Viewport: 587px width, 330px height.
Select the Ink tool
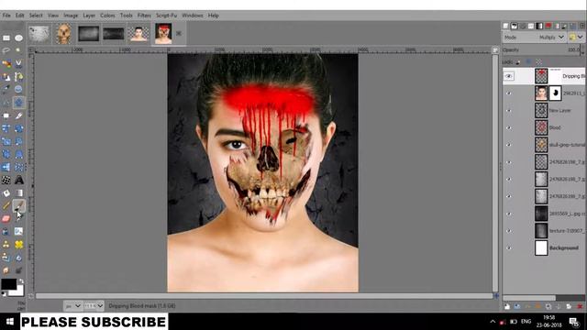(6, 232)
